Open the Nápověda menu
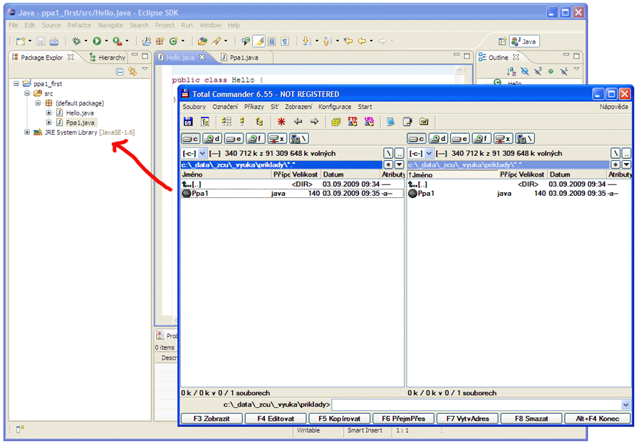 click(614, 107)
